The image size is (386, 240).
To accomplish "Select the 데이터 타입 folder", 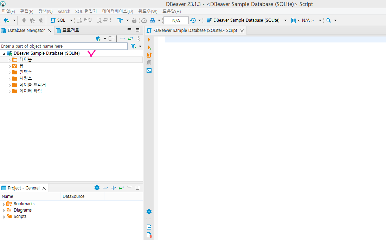I will point(31,91).
